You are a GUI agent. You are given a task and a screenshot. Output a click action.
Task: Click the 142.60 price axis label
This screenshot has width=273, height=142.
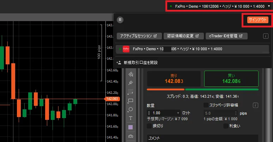coord(113,70)
